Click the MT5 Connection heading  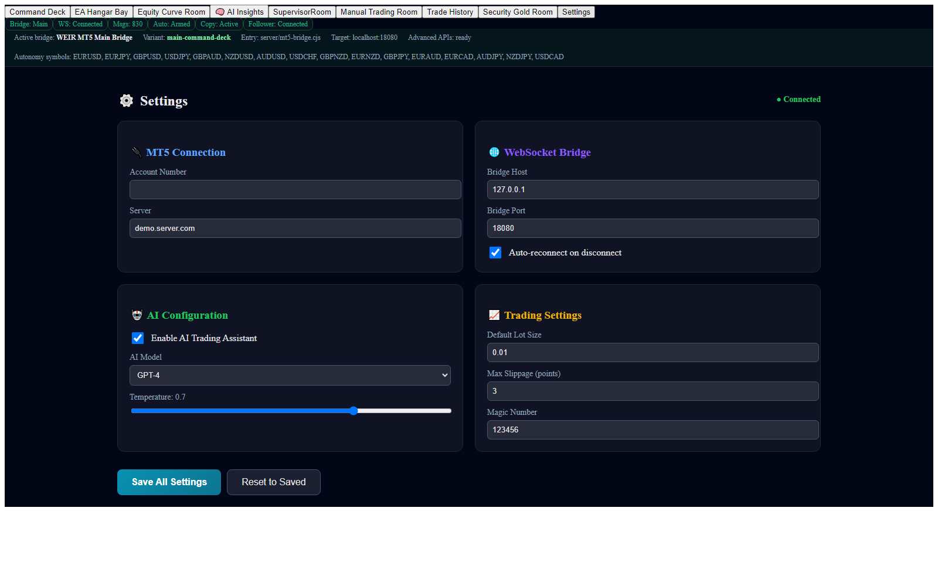186,152
